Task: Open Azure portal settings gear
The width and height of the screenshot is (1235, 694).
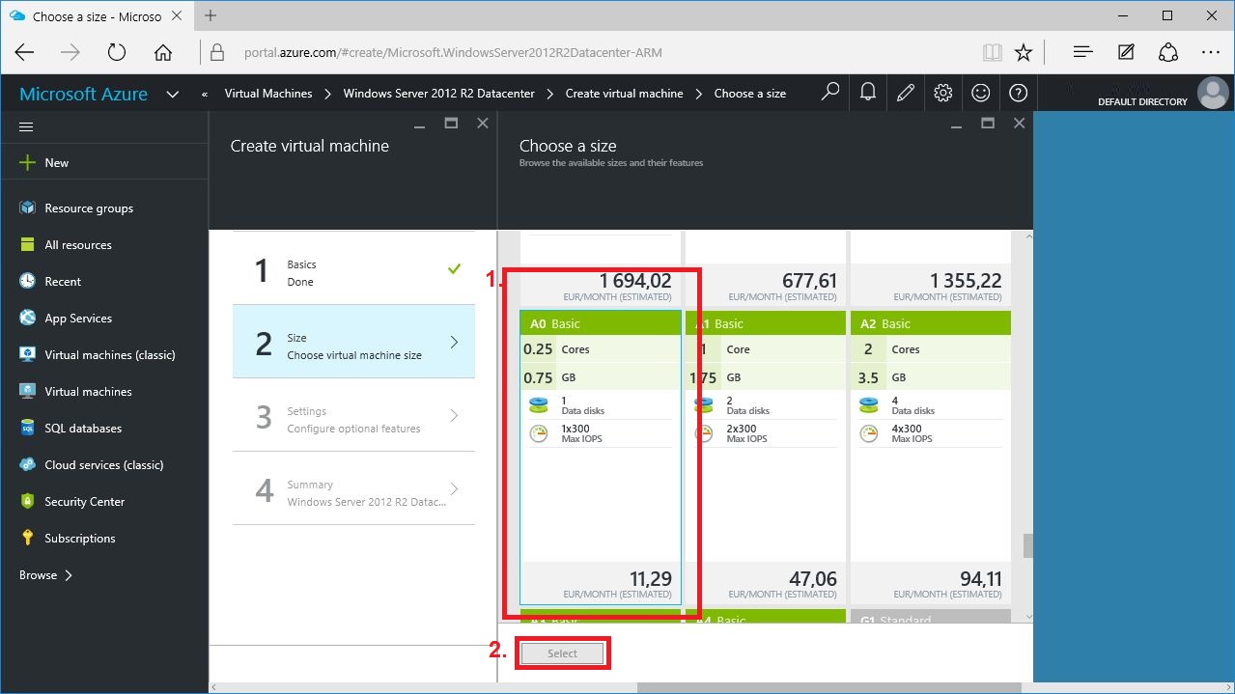Action: (x=943, y=93)
